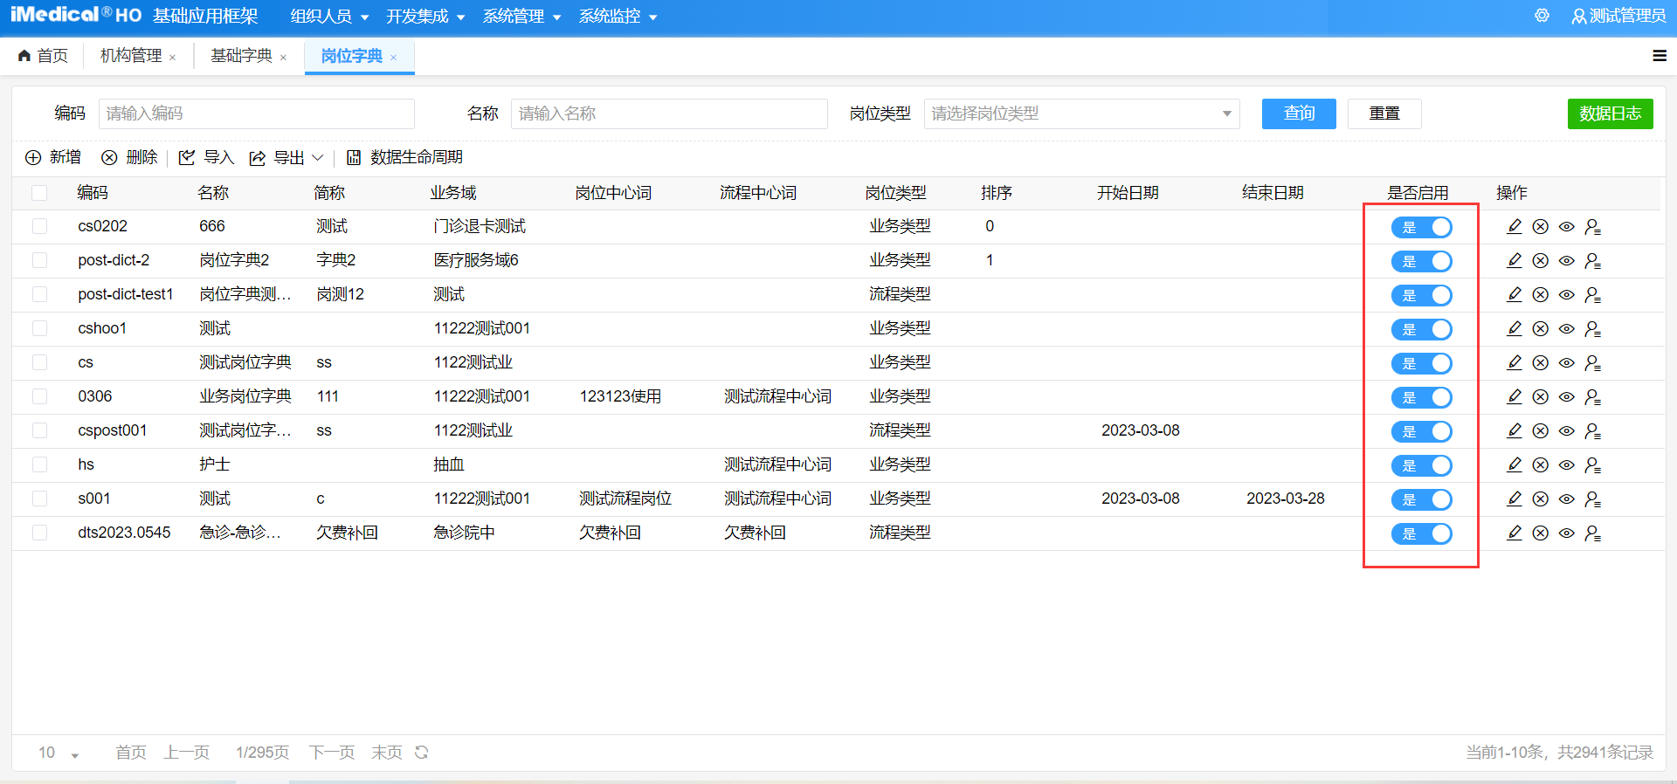This screenshot has width=1677, height=784.
Task: Assign users for the 0306 row
Action: [1593, 397]
